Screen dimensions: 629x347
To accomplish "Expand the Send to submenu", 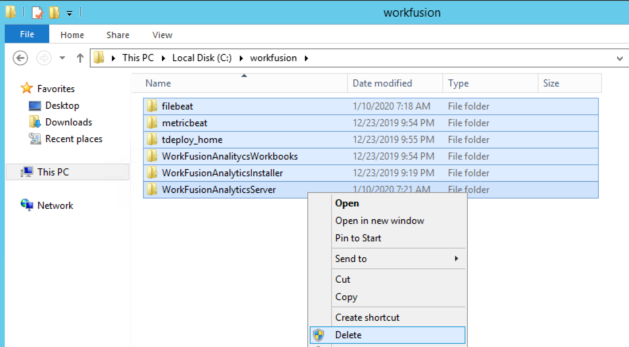I will pos(388,259).
